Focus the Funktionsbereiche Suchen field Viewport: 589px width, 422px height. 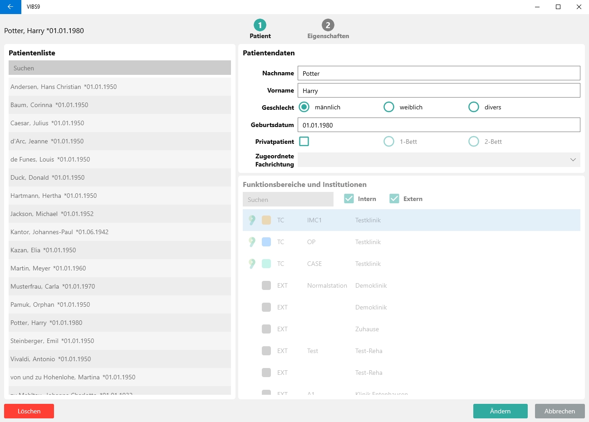pos(288,199)
